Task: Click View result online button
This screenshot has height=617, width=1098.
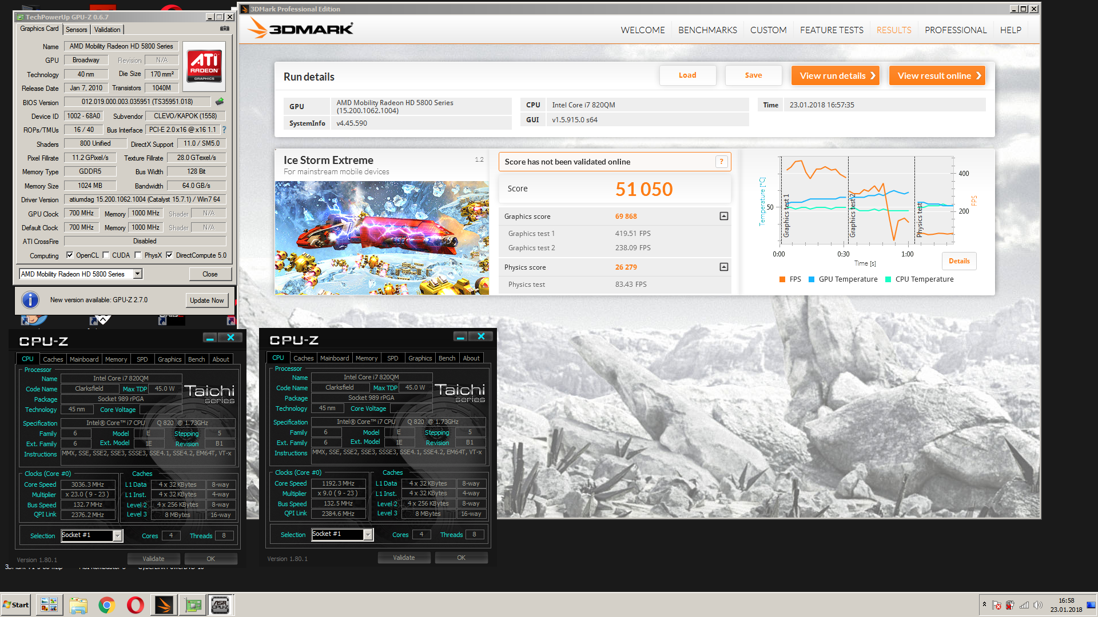Action: pos(937,75)
